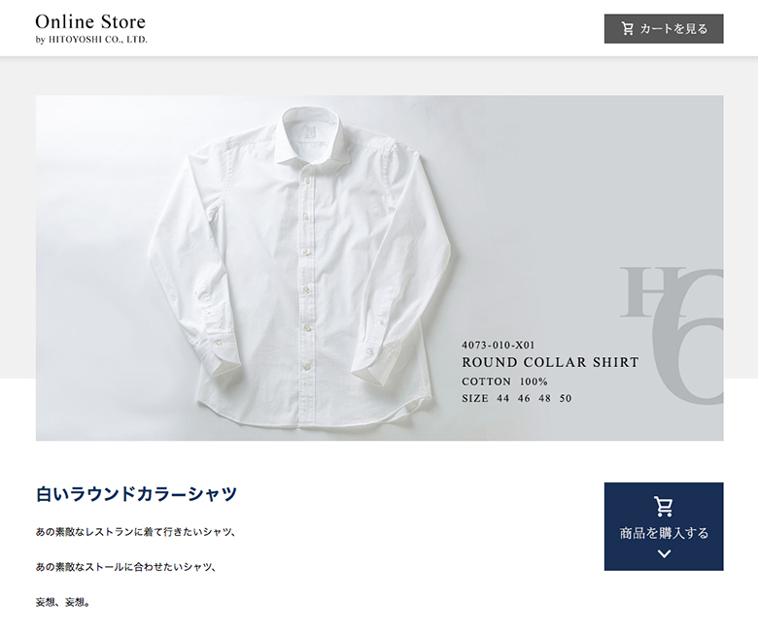Image resolution: width=758 pixels, height=631 pixels.
Task: Click the white cart icon on the navy purchase box
Action: (x=664, y=506)
